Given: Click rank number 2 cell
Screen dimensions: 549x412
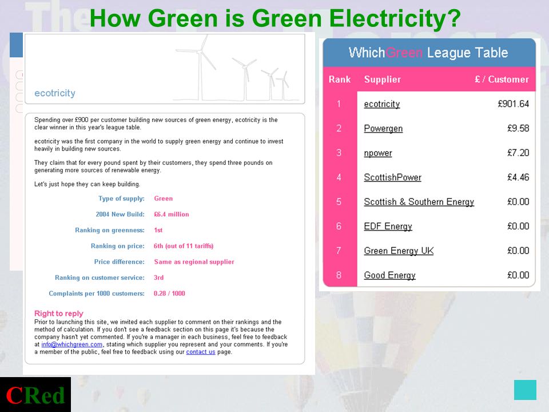Looking at the screenshot, I should pyautogui.click(x=339, y=129).
